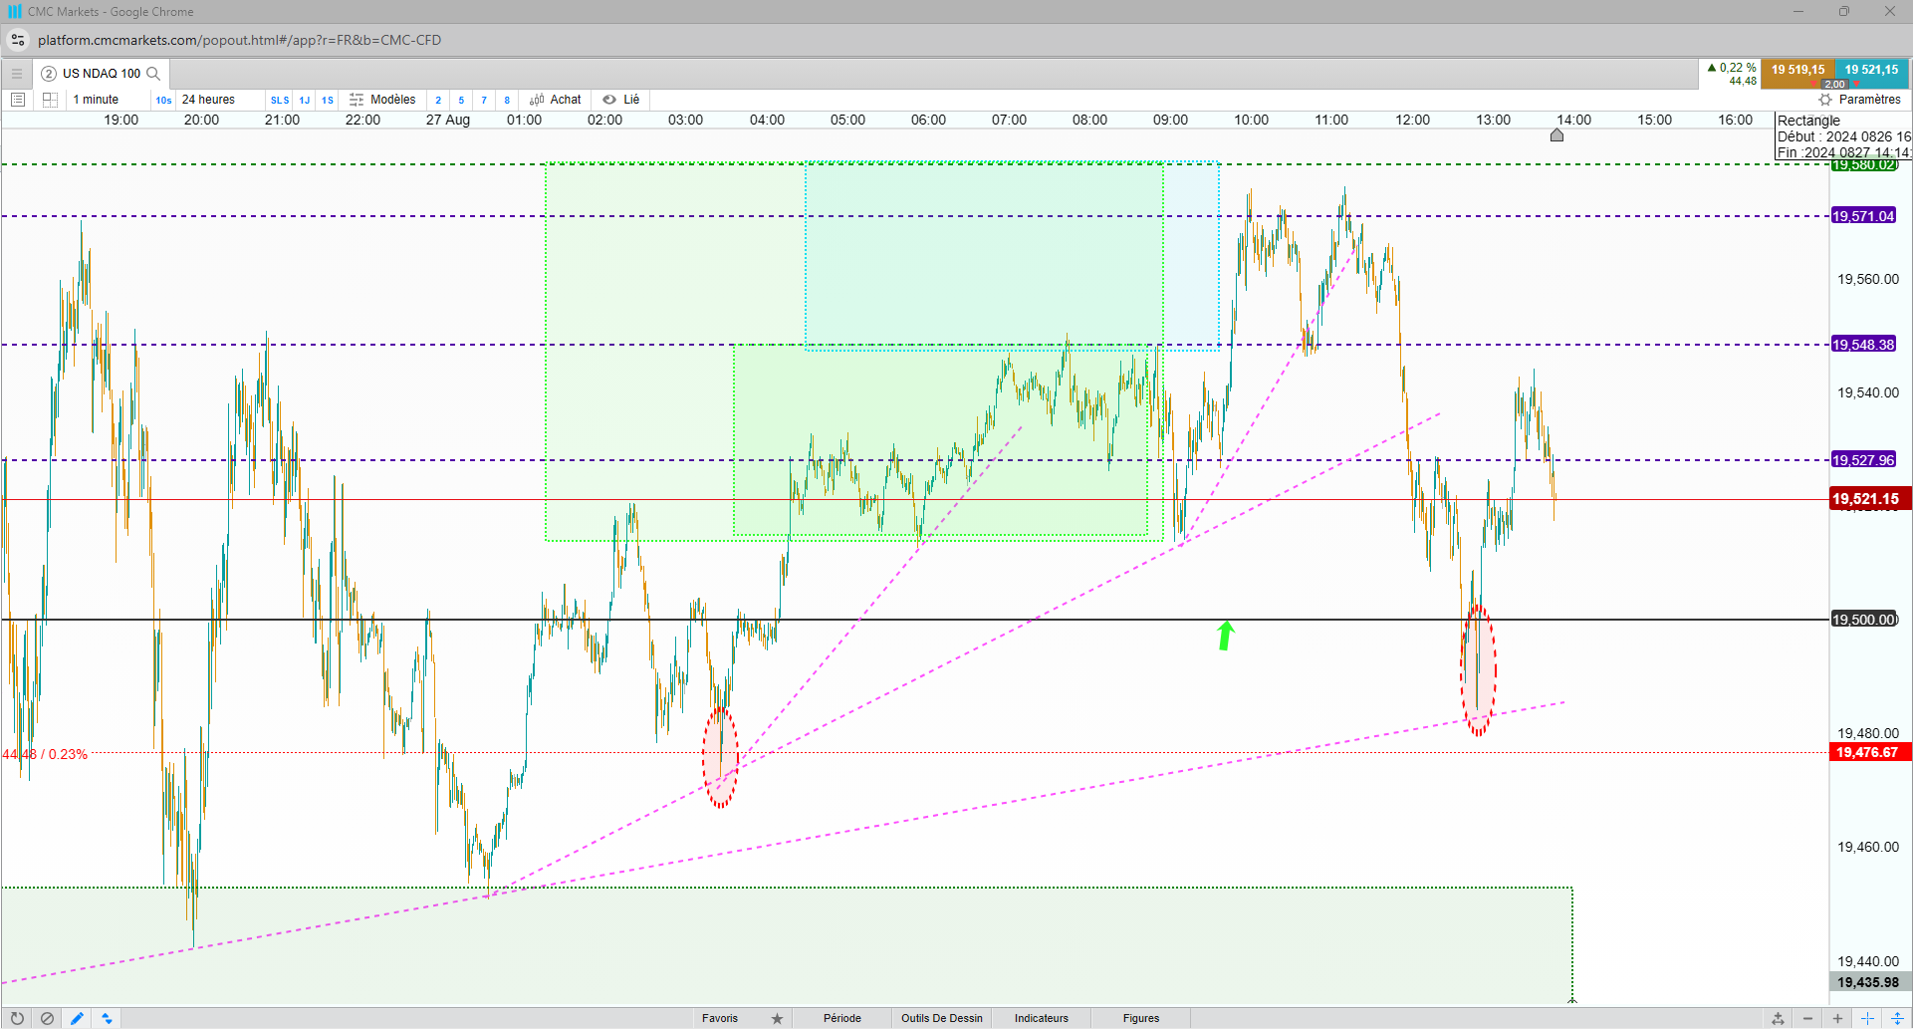Expand the Modèles templates menu
Screen dimensions: 1913x1029
pyautogui.click(x=382, y=100)
